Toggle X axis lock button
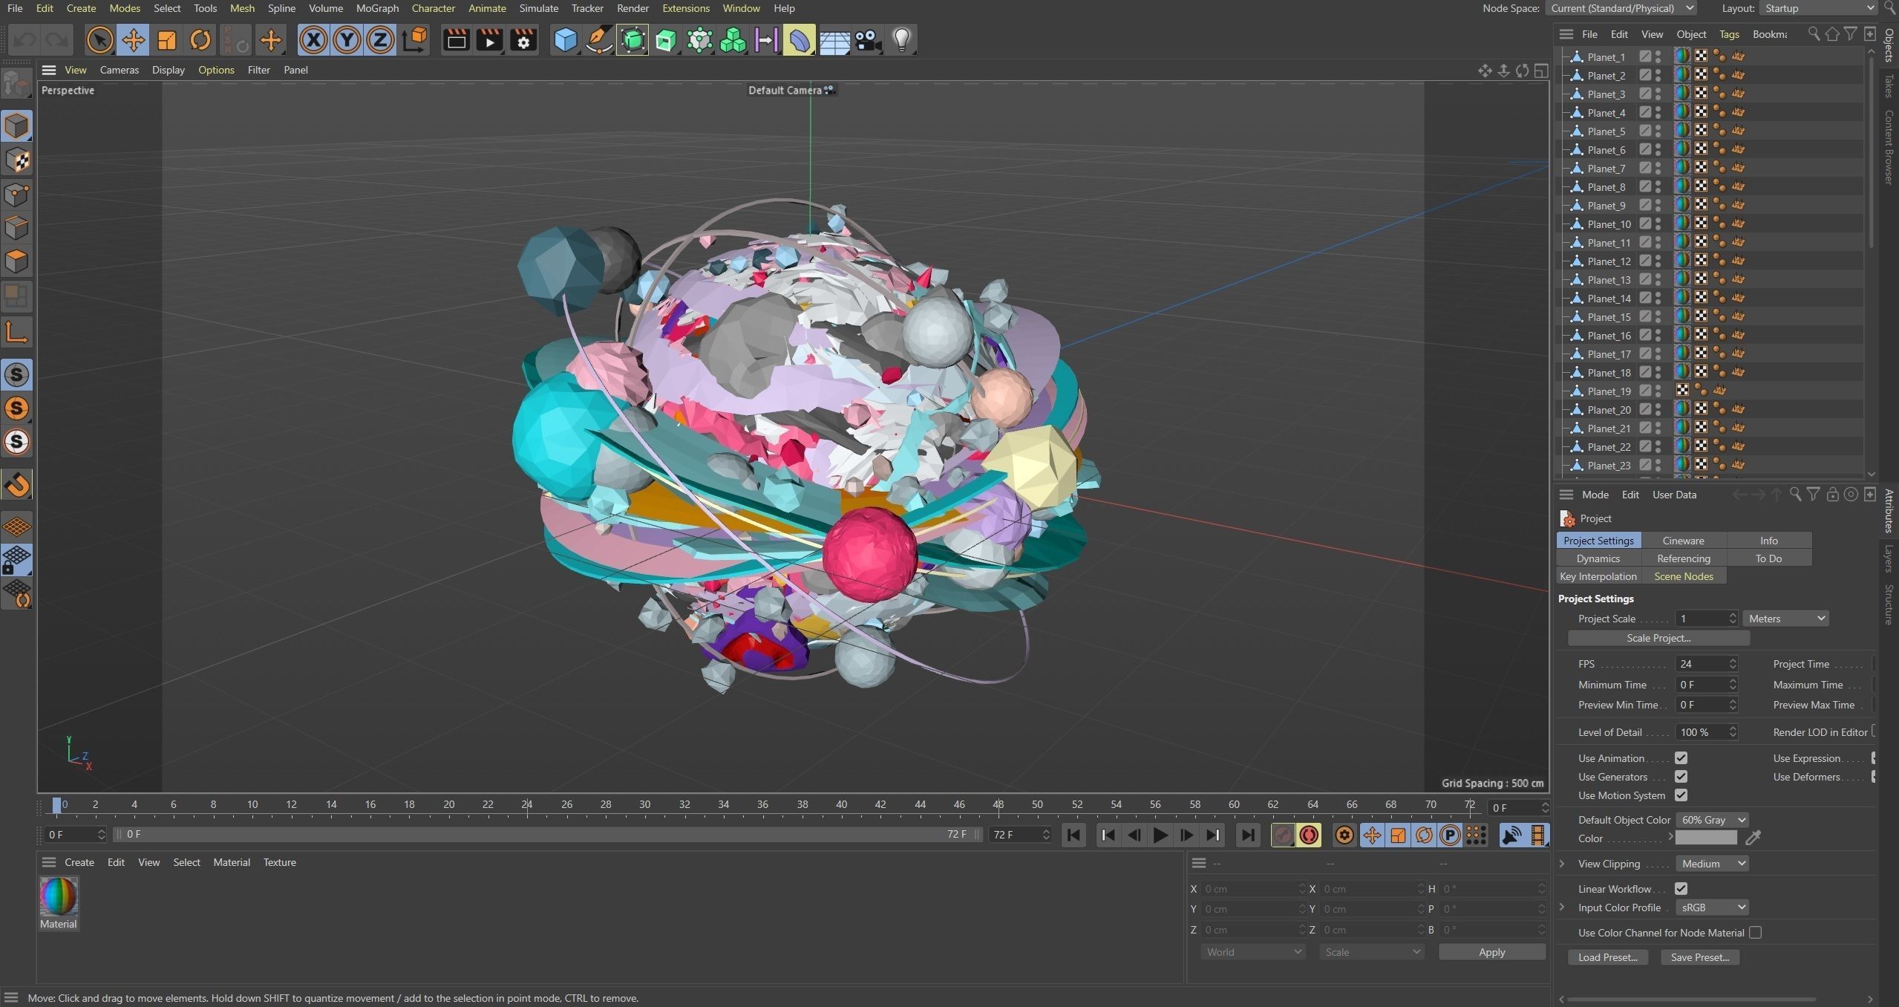This screenshot has height=1007, width=1899. click(x=313, y=40)
